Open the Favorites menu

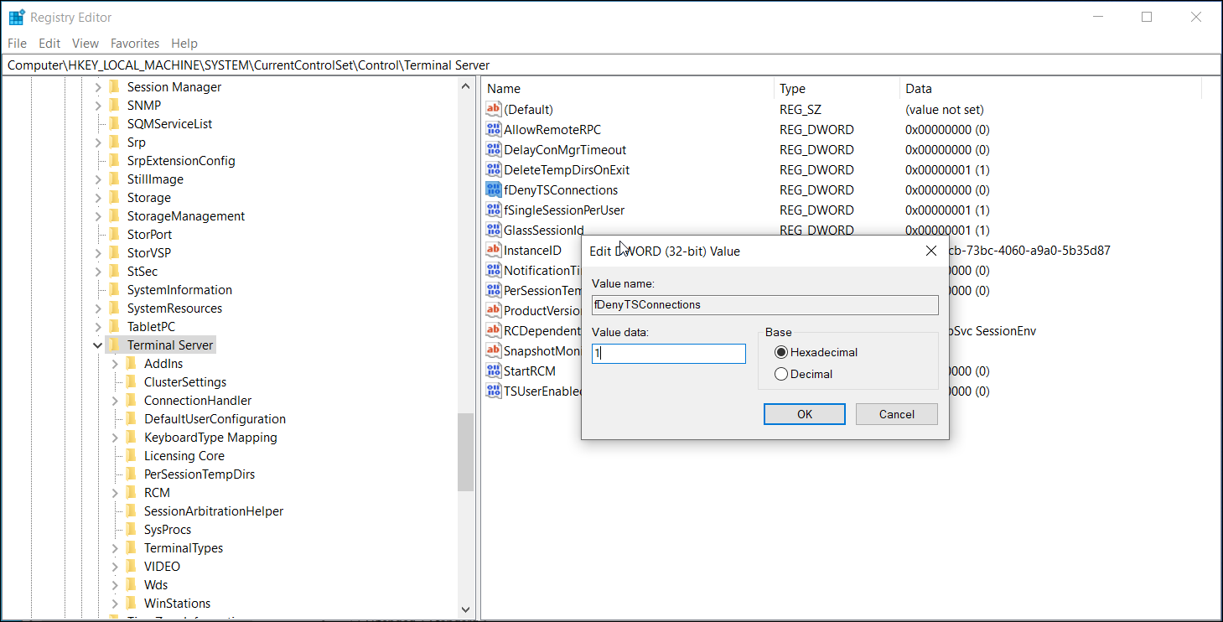pyautogui.click(x=135, y=44)
